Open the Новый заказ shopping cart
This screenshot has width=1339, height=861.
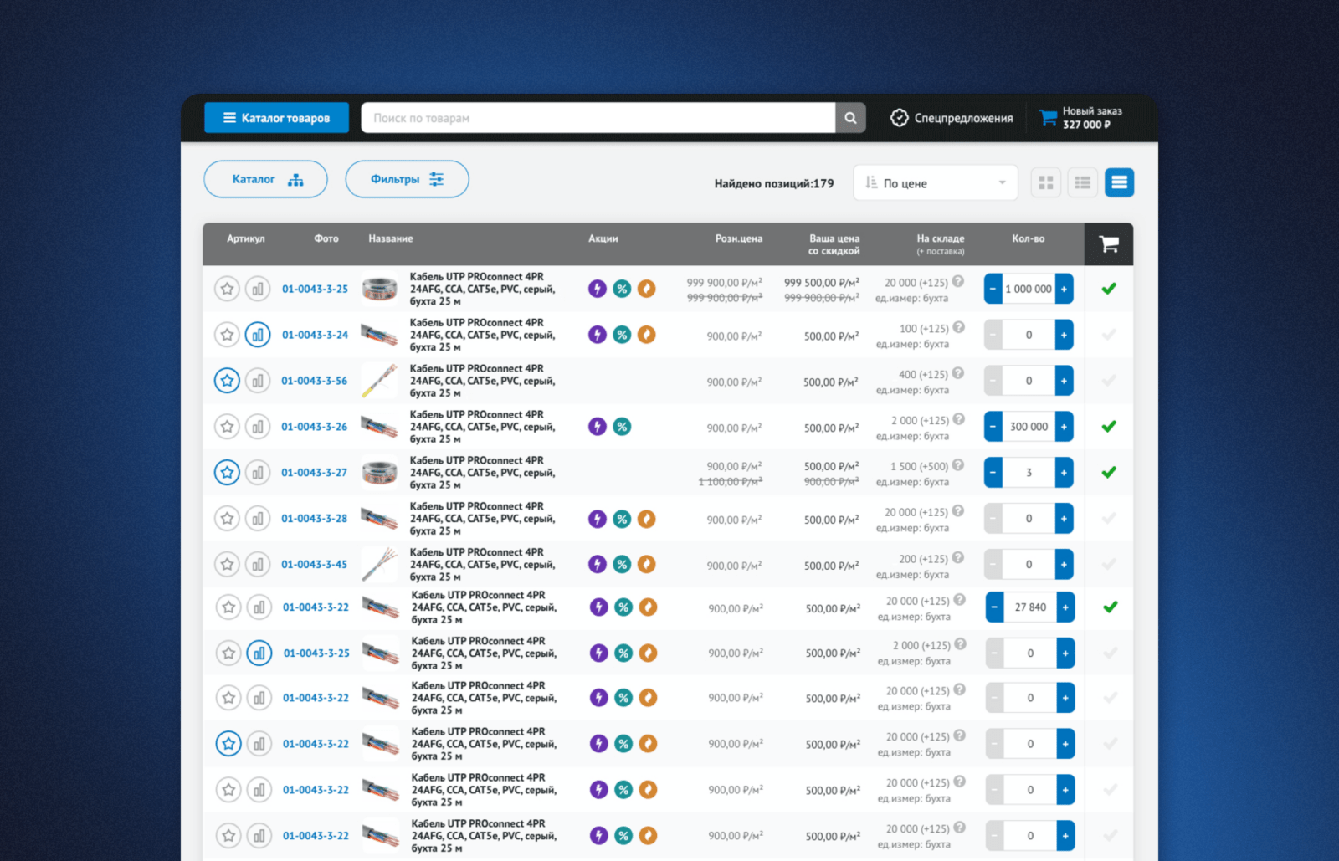click(x=1080, y=118)
